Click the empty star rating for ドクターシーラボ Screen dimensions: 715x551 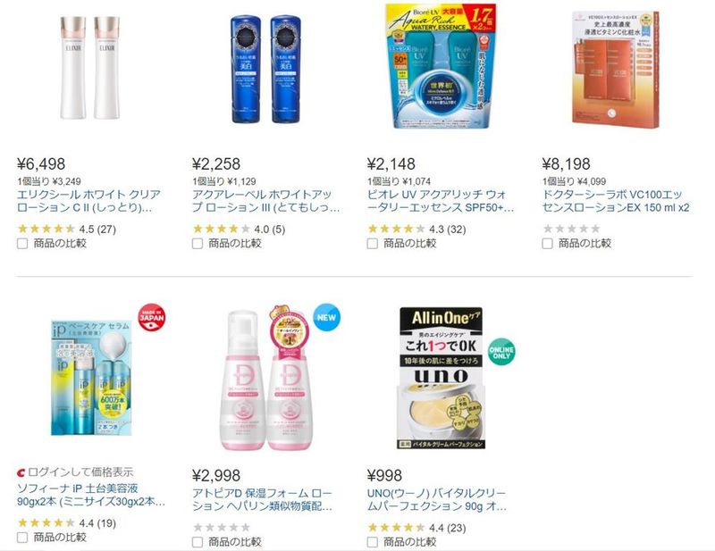pyautogui.click(x=571, y=229)
